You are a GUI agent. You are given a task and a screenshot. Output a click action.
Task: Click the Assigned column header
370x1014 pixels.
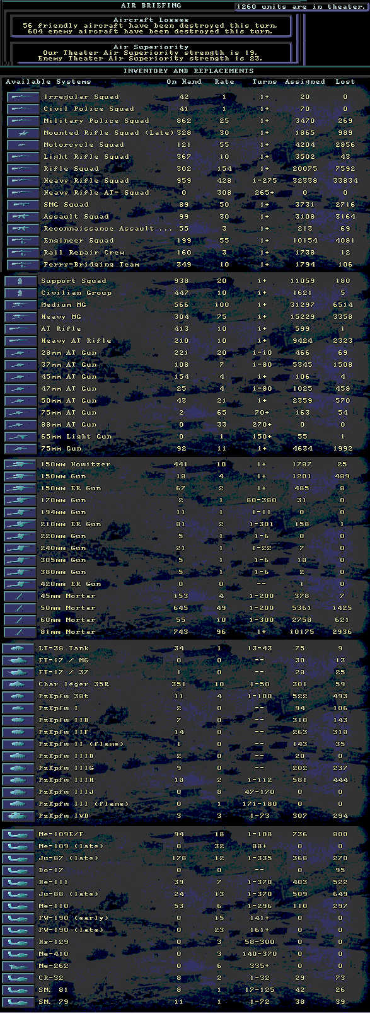[305, 82]
